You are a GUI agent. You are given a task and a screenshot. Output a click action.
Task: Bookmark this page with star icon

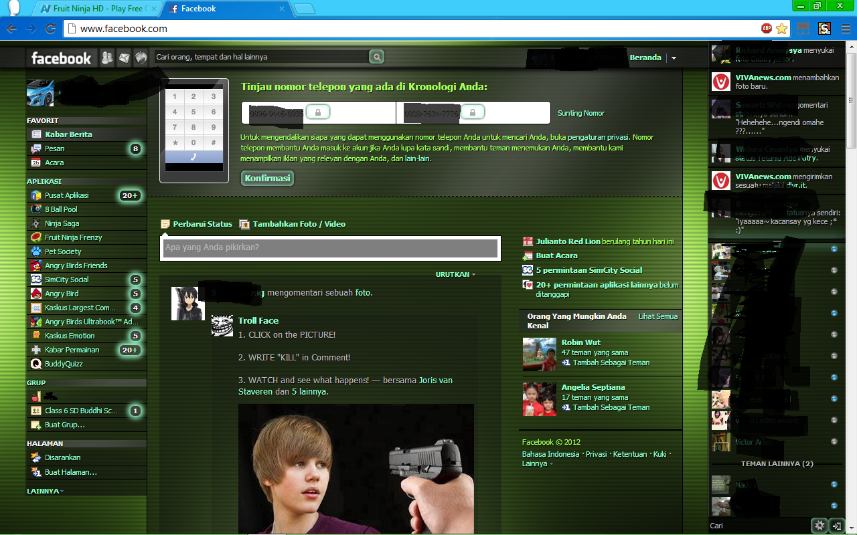coord(781,28)
